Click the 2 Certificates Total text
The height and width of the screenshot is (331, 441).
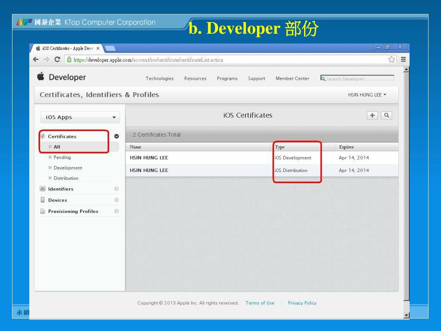[156, 135]
